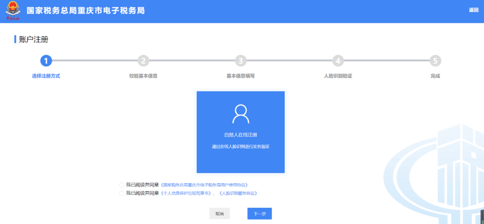
Task: Click 返回 in the top header
Action: [473, 10]
